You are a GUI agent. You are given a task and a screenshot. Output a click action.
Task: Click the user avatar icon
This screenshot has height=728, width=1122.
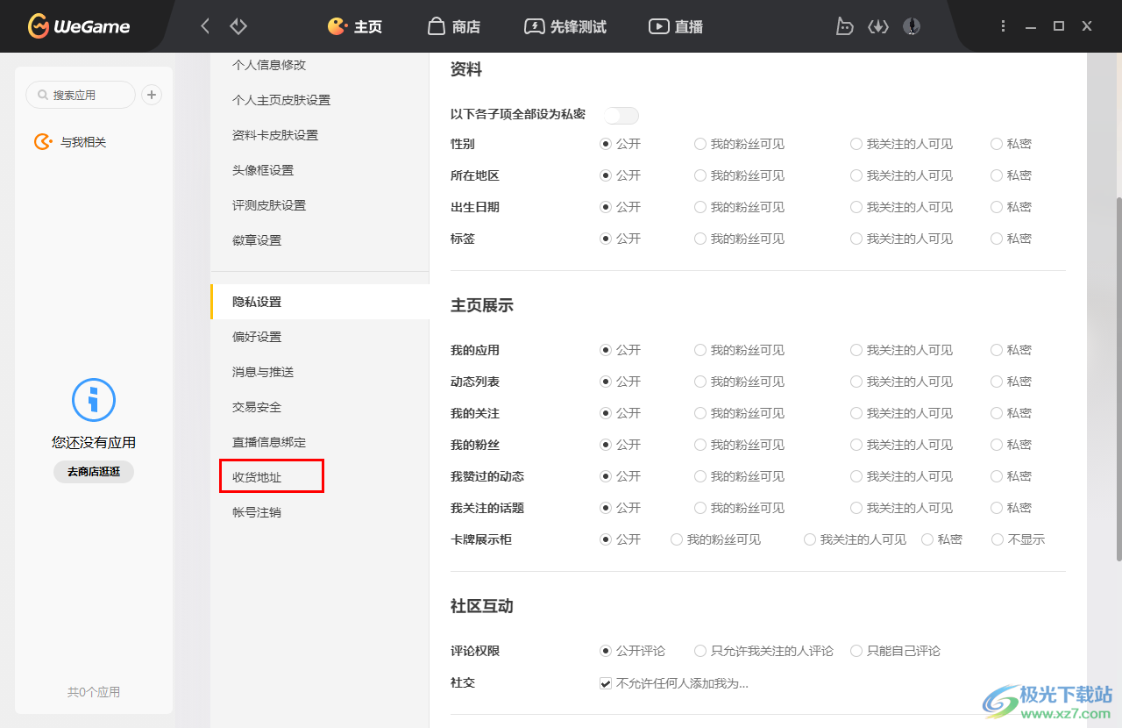(912, 26)
